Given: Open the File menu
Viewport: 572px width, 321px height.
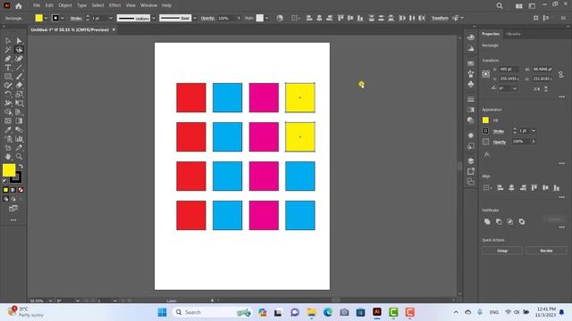Looking at the screenshot, I should [37, 5].
